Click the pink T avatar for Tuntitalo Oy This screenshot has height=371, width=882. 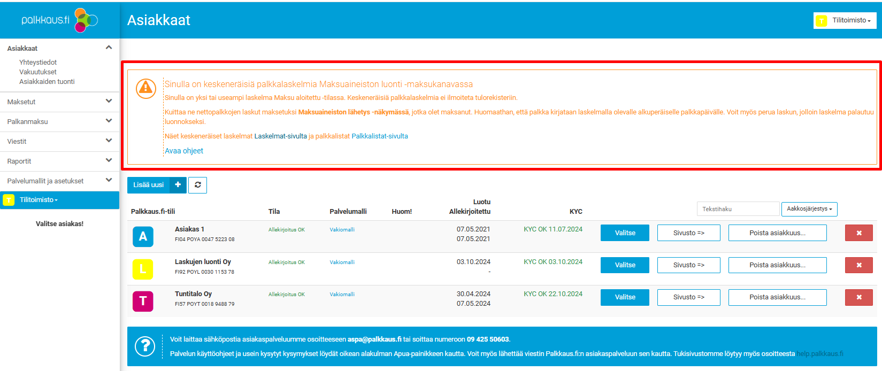[x=143, y=301]
